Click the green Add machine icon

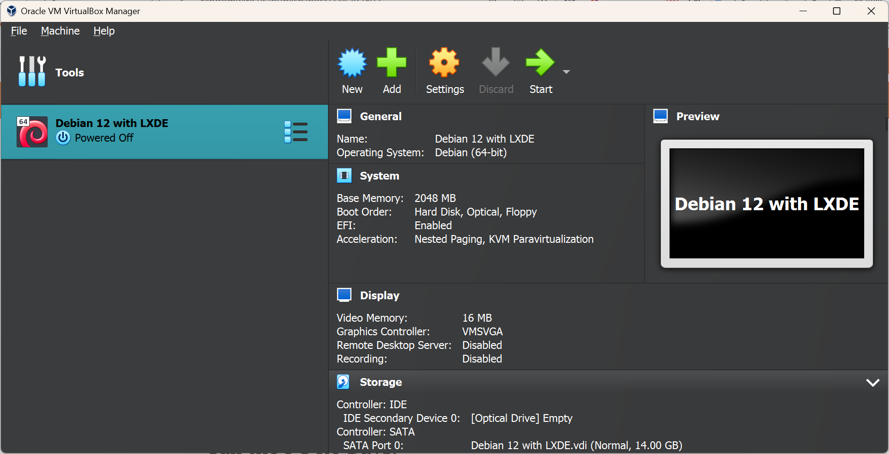392,63
